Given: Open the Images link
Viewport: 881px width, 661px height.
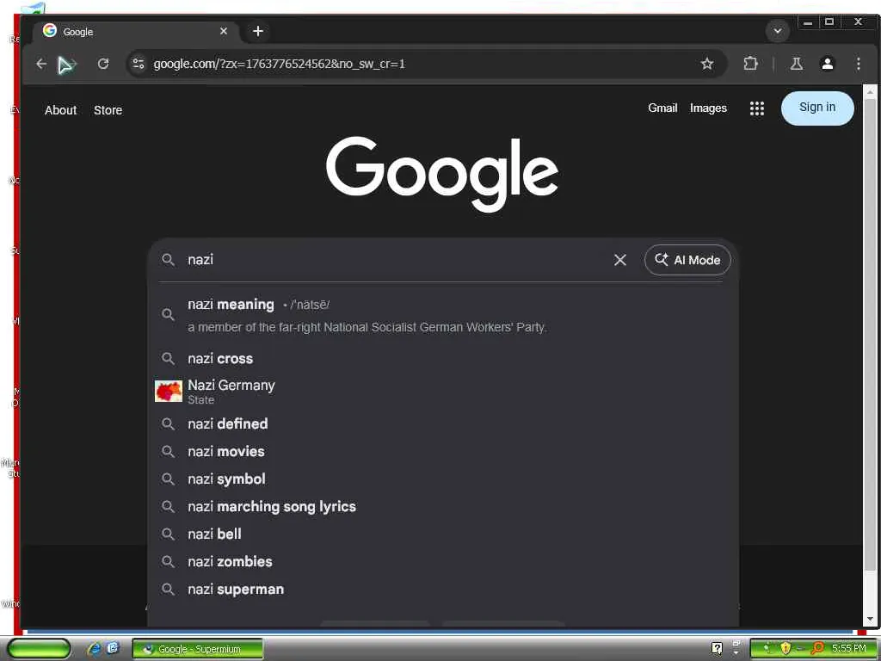Looking at the screenshot, I should 708,108.
